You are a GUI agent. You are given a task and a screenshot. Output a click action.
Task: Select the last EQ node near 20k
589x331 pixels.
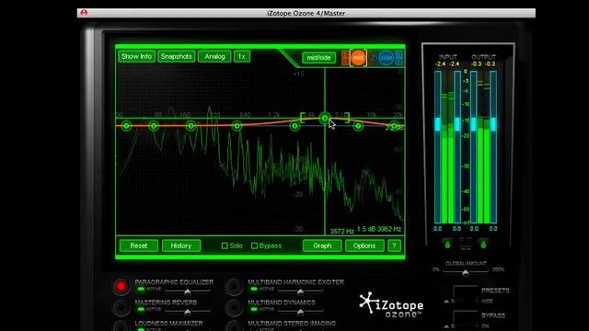point(394,126)
